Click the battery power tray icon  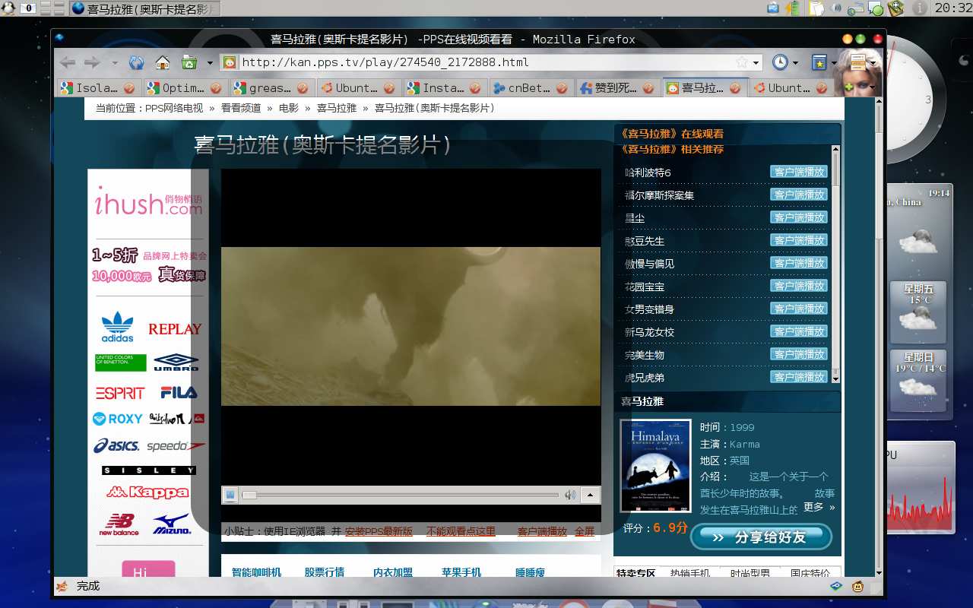click(x=793, y=8)
